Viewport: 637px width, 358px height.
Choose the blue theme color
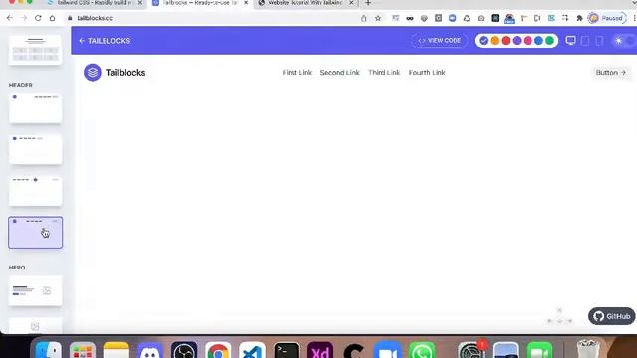pos(538,41)
